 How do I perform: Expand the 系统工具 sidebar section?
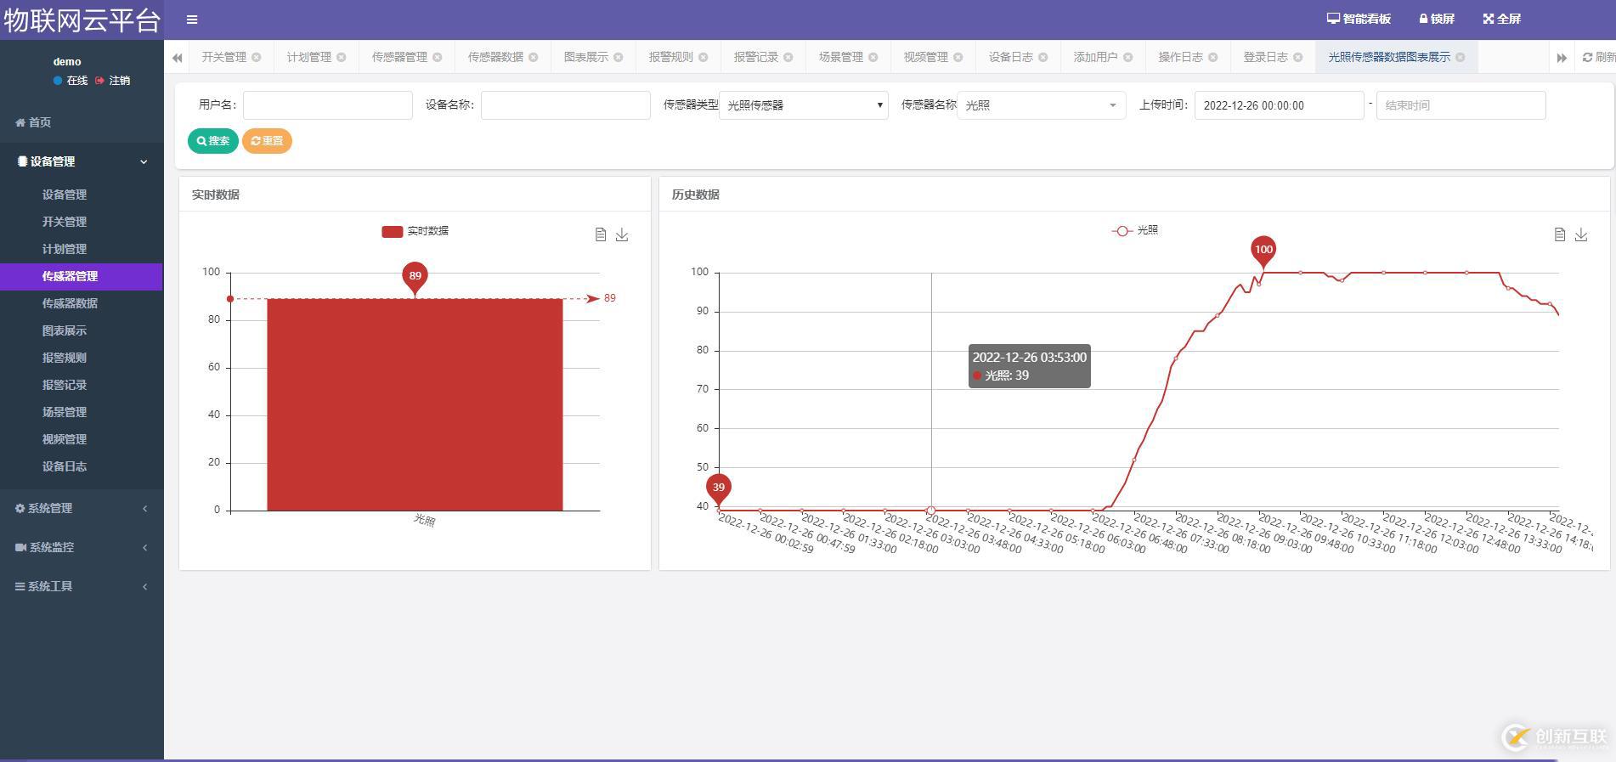[x=82, y=586]
